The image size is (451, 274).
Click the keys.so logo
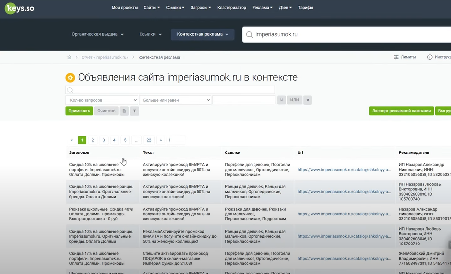(20, 8)
